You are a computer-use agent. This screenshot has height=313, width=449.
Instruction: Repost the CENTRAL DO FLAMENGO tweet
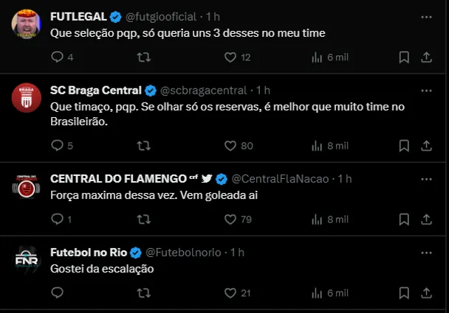pos(145,219)
